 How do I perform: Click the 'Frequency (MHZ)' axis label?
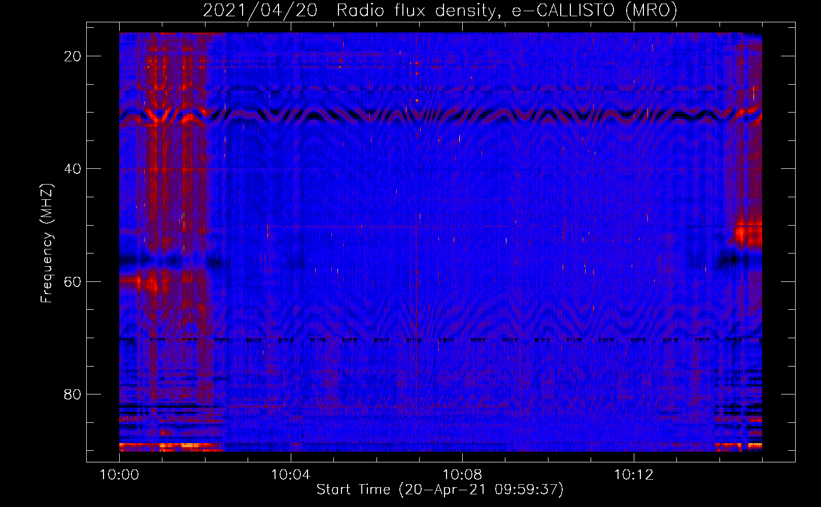pos(47,243)
